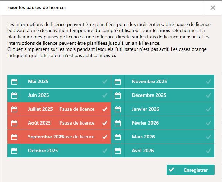
Task: Click the calendar icon beside Décembre 2025
Action: tap(118, 95)
